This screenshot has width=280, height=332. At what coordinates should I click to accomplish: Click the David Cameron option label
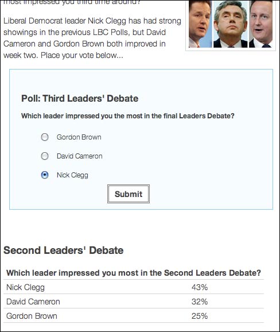pos(80,156)
